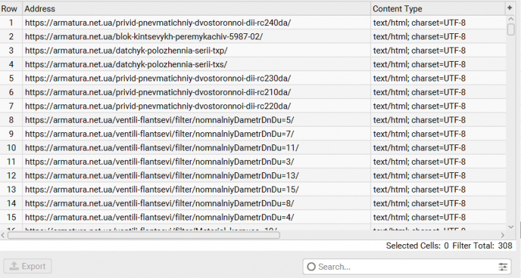Screen dimensions: 521x278
Task: Select the blok-kintsevykh-peremykachiv-5987-02 URL
Action: (144, 37)
